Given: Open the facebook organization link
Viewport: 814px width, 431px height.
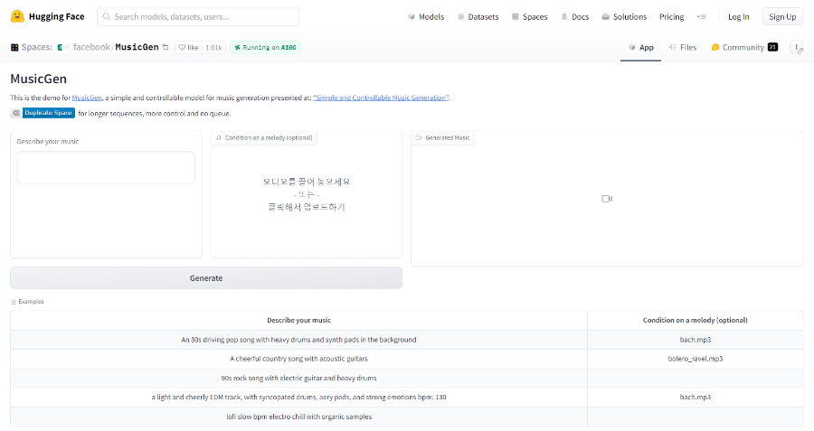Looking at the screenshot, I should pyautogui.click(x=91, y=47).
